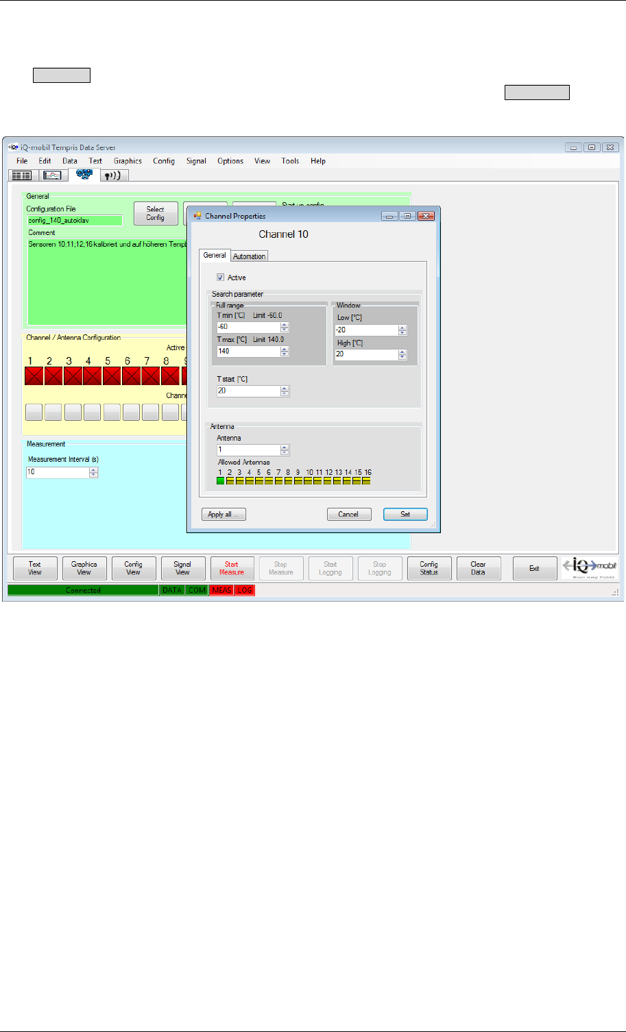The height and width of the screenshot is (1032, 626).
Task: Open the Tools menu
Action: (290, 161)
